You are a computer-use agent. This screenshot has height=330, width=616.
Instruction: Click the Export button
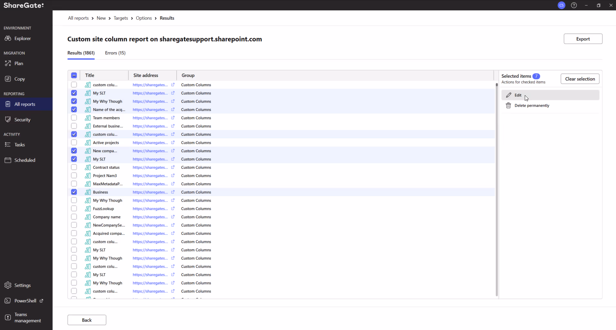[583, 39]
